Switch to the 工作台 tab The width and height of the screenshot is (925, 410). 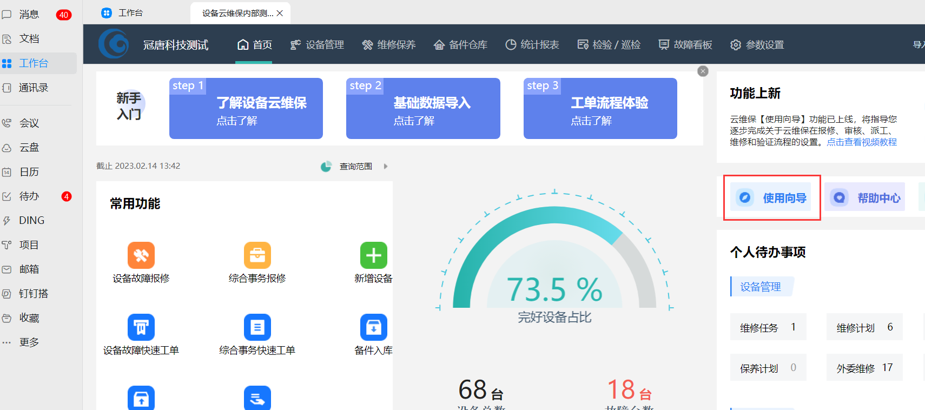pos(123,13)
